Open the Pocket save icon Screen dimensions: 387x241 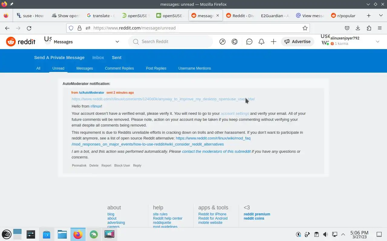pyautogui.click(x=347, y=28)
